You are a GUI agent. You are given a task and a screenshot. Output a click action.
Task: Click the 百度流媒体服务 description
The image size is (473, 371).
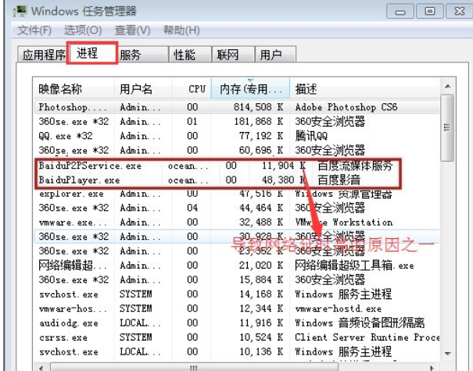tap(355, 166)
